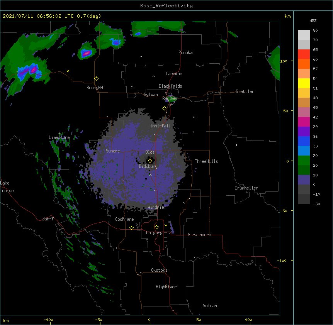Click the yellow radar site diamond between Olds and Didsbury
The height and width of the screenshot is (325, 333).
150,161
